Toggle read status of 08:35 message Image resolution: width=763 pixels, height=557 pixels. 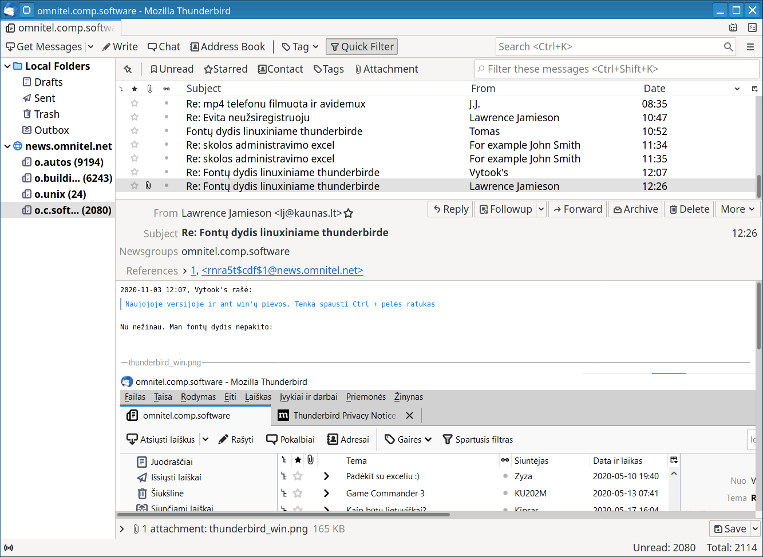pyautogui.click(x=167, y=103)
